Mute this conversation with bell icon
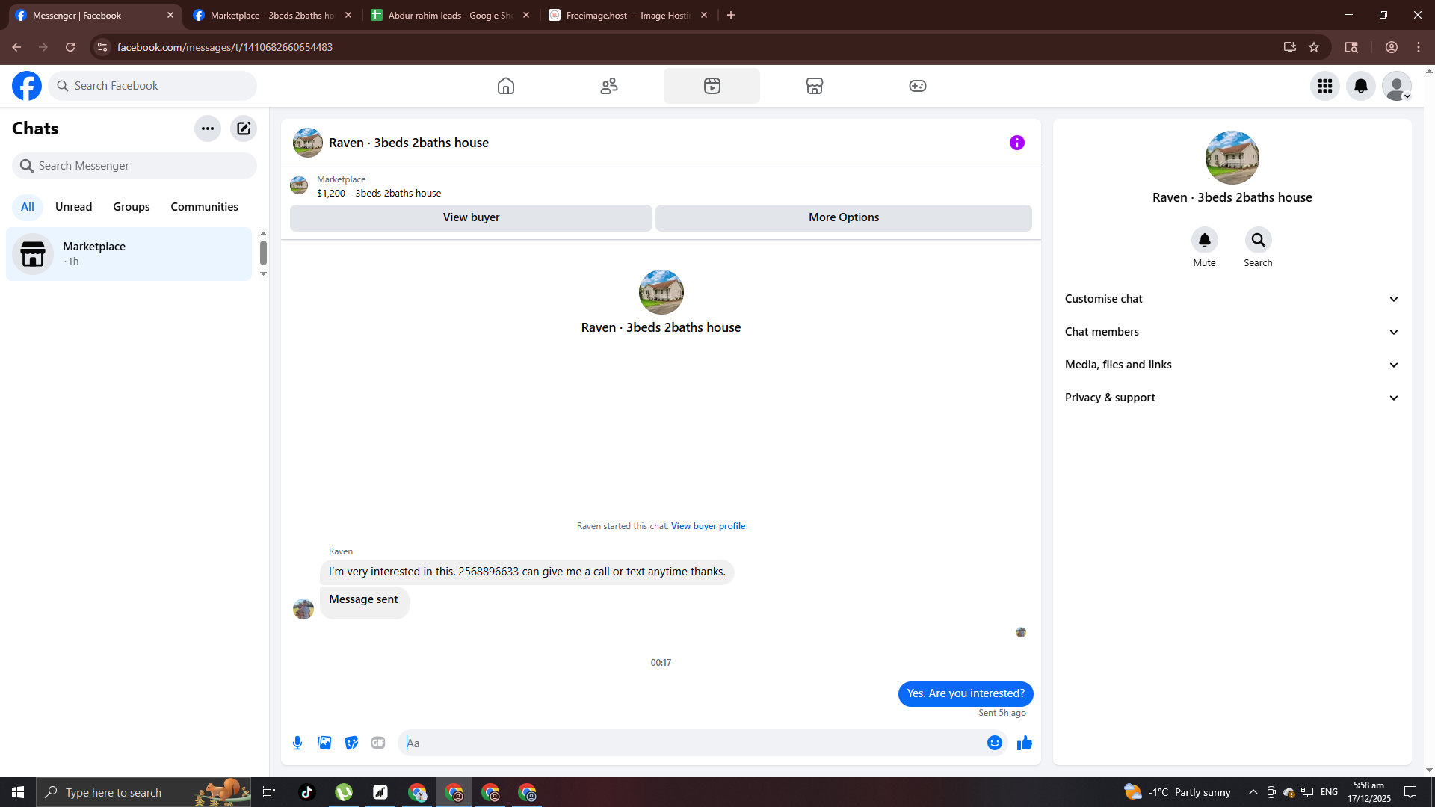Screen dimensions: 1435x807 [1204, 240]
